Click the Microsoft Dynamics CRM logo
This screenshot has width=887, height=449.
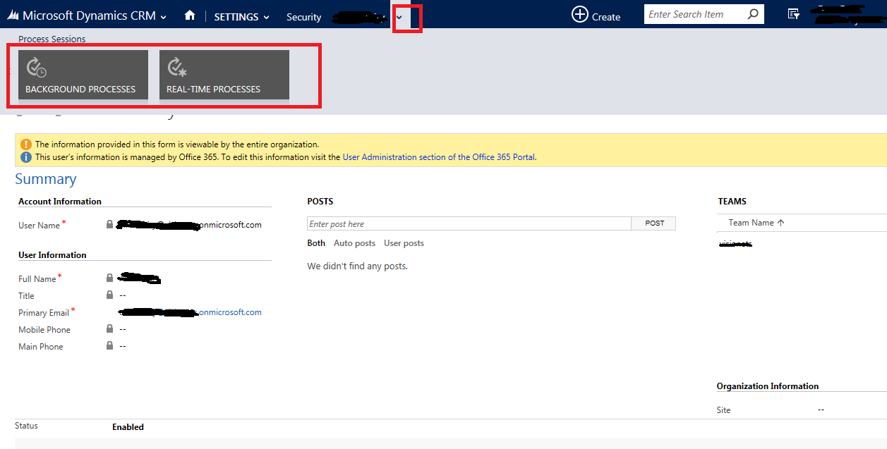(x=11, y=16)
